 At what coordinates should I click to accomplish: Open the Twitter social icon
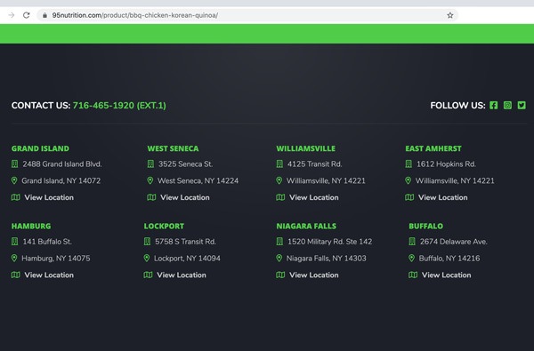pyautogui.click(x=522, y=106)
